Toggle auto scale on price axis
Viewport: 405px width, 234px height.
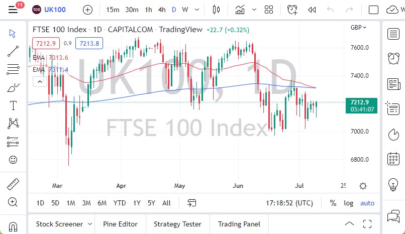367,203
